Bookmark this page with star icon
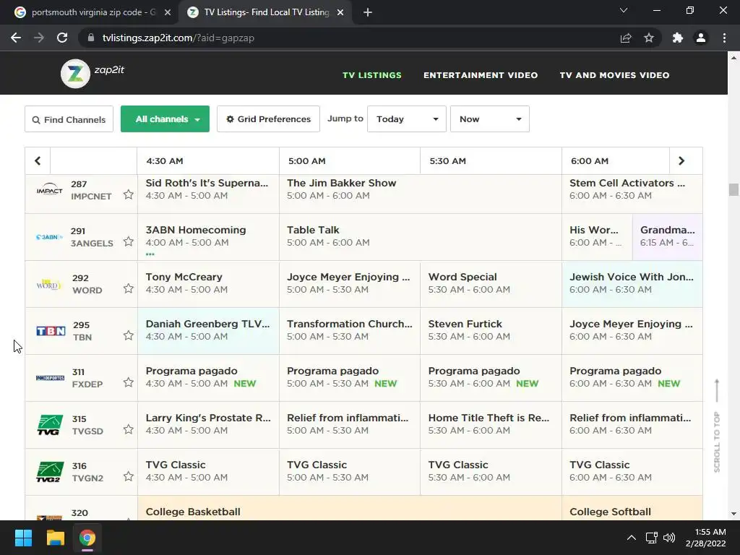This screenshot has width=740, height=555. 649,38
